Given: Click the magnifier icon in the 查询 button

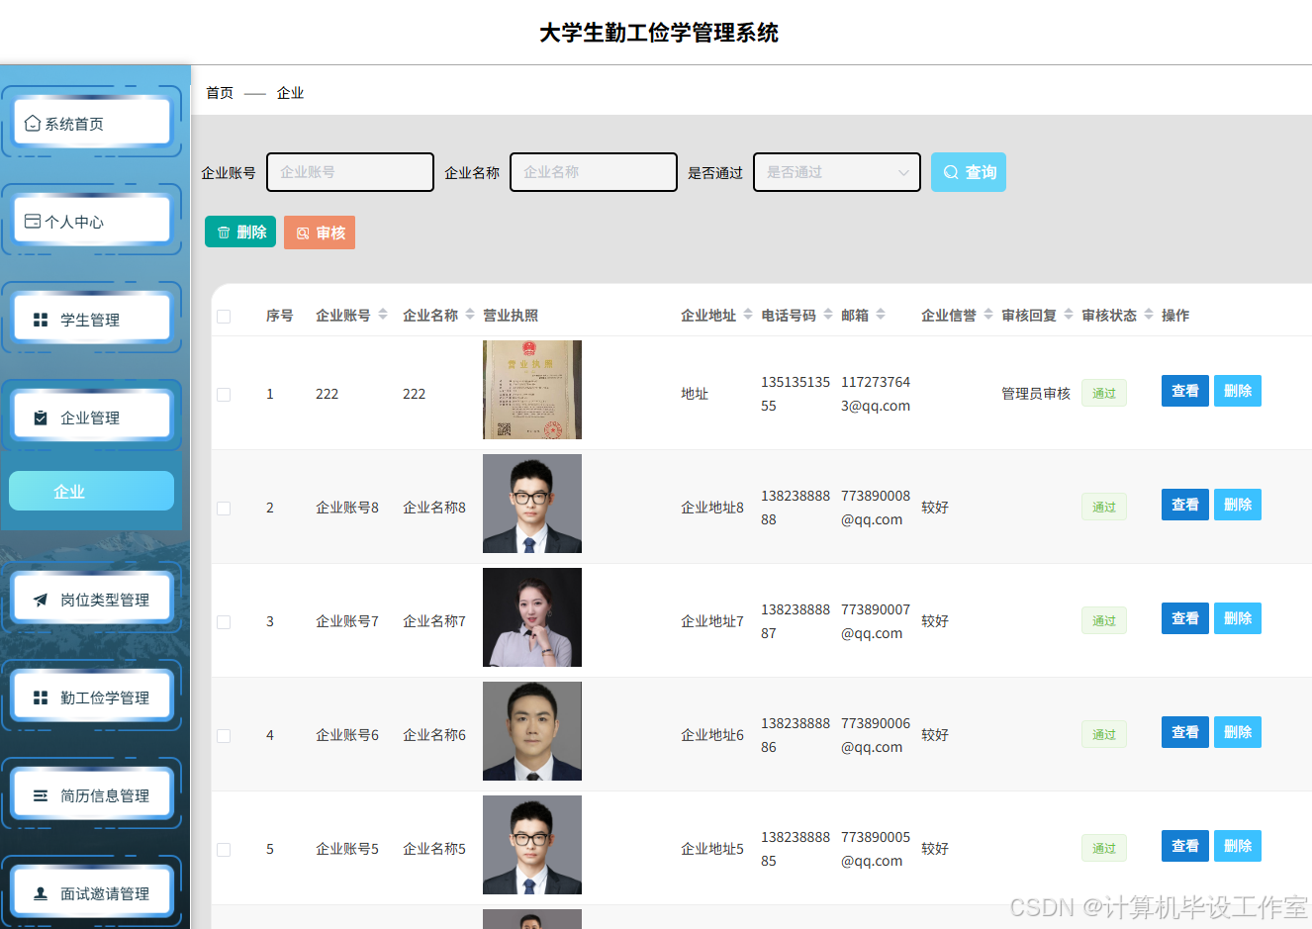Looking at the screenshot, I should click(x=951, y=172).
